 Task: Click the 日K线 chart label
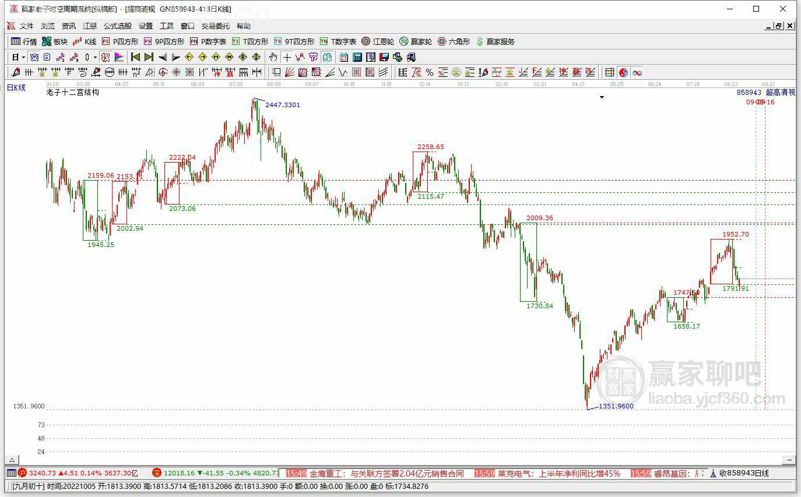(16, 87)
